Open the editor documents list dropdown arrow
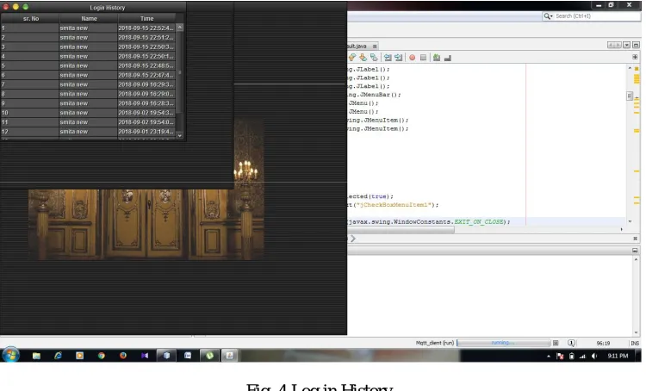Screen dimensions: 646x391 (627, 45)
